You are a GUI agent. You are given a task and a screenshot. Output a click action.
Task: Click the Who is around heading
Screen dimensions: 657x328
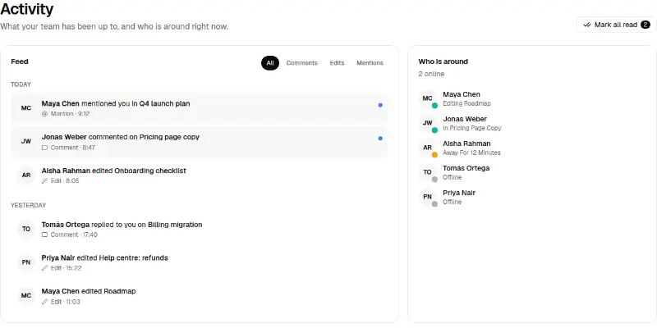(443, 61)
